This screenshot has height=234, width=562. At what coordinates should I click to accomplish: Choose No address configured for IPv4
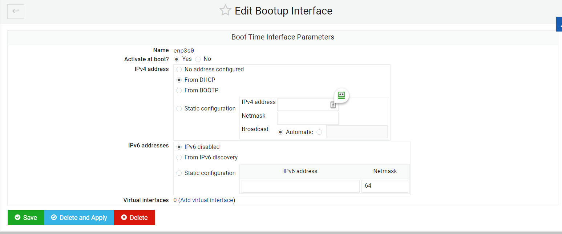pyautogui.click(x=179, y=70)
